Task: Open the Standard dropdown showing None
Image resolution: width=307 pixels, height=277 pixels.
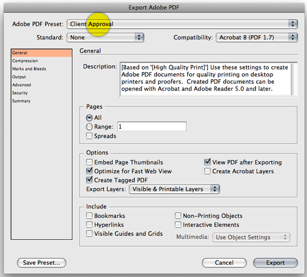Action: [x=105, y=37]
